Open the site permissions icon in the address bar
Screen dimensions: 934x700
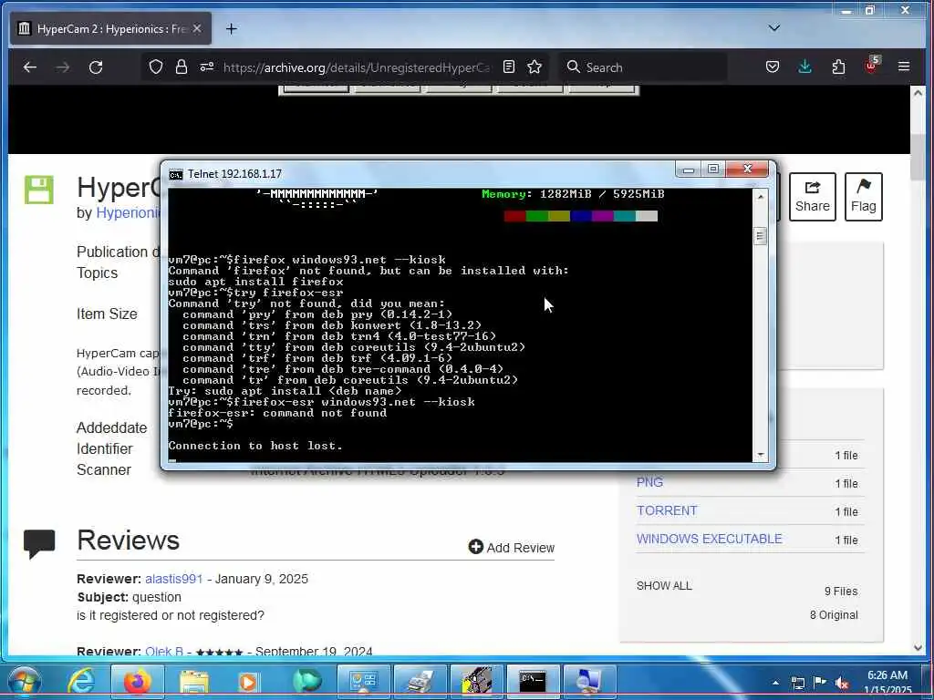pyautogui.click(x=206, y=67)
